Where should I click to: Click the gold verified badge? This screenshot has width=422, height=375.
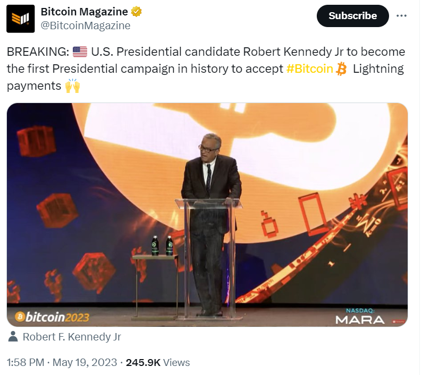(x=137, y=12)
